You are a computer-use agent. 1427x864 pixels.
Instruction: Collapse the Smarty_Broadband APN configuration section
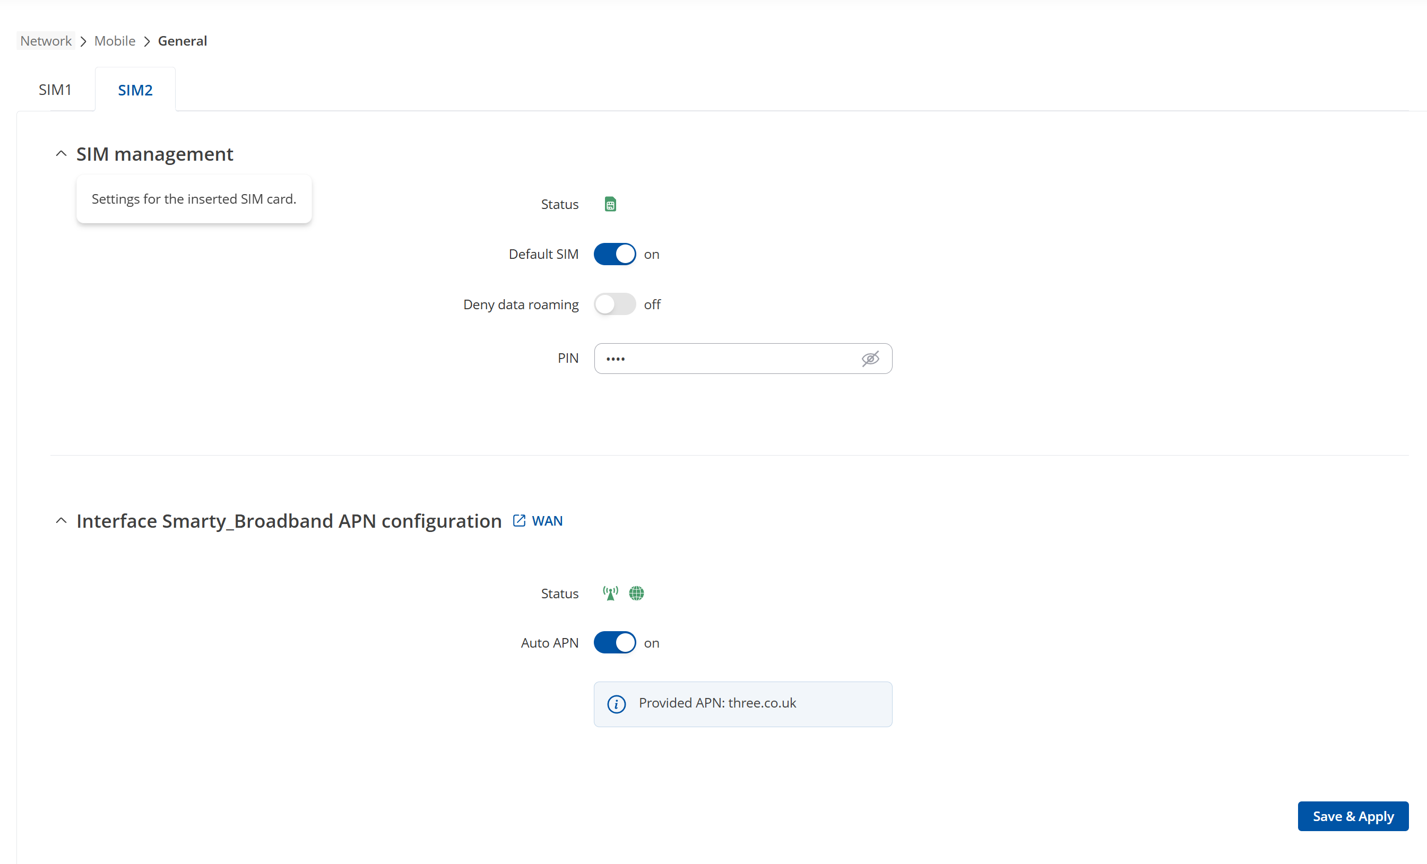tap(61, 521)
